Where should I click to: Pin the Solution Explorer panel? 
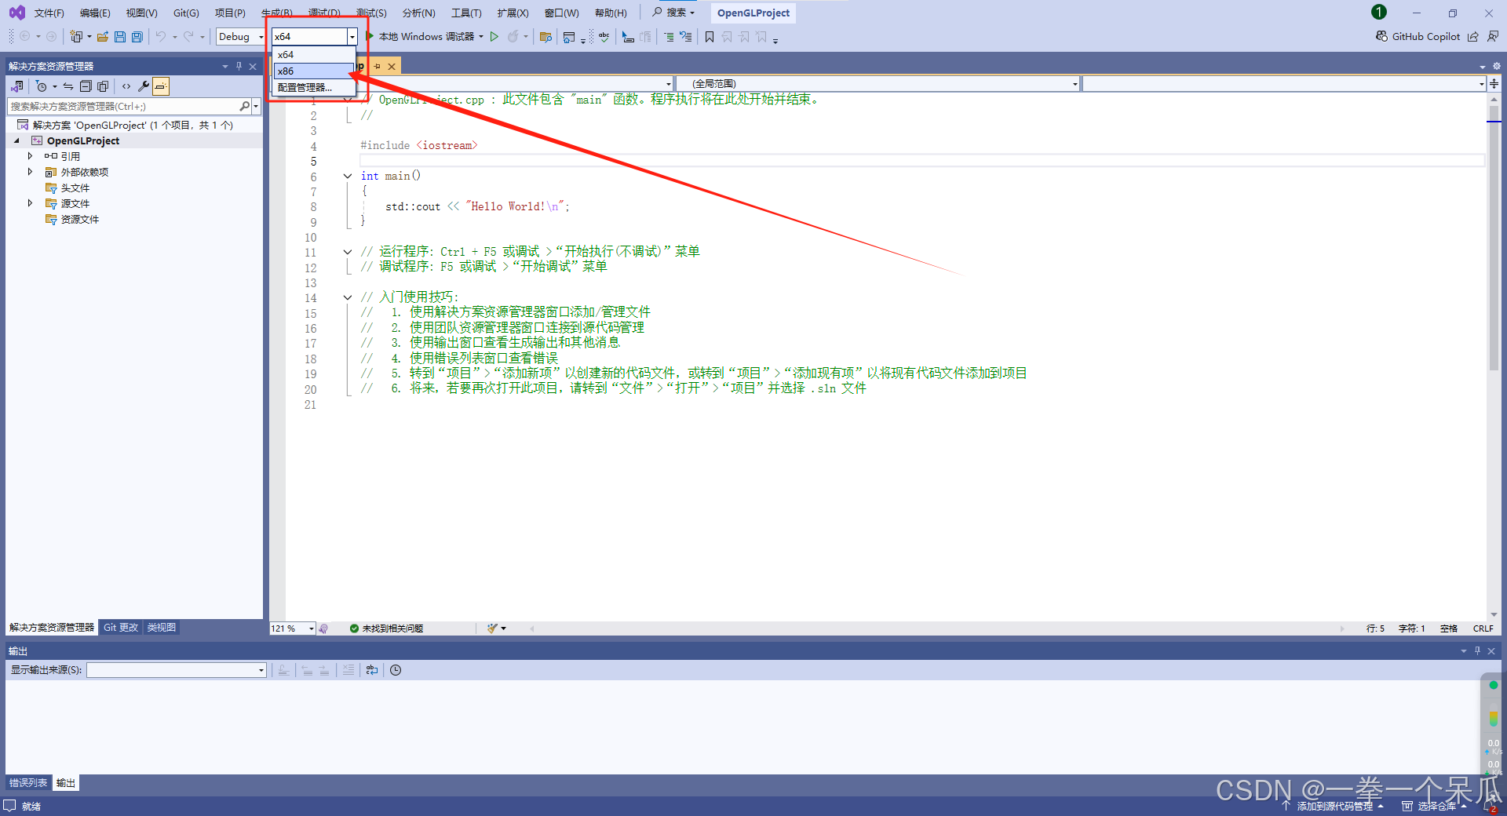pos(238,66)
